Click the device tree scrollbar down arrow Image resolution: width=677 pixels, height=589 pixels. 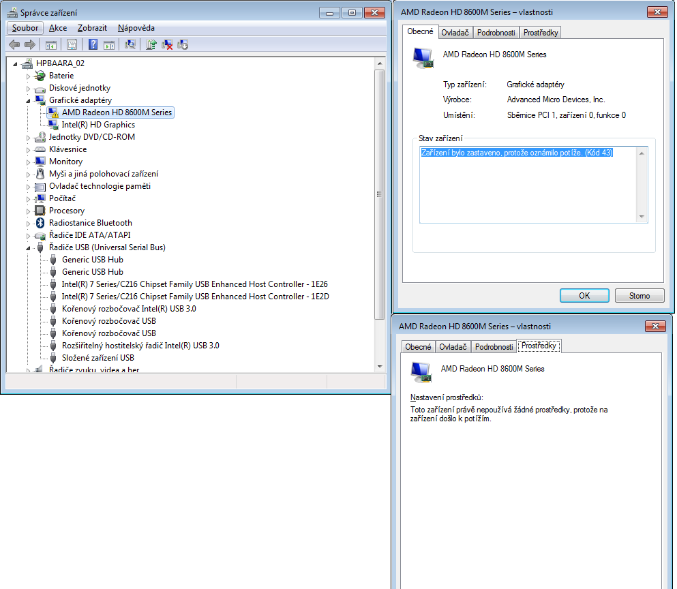coord(380,367)
